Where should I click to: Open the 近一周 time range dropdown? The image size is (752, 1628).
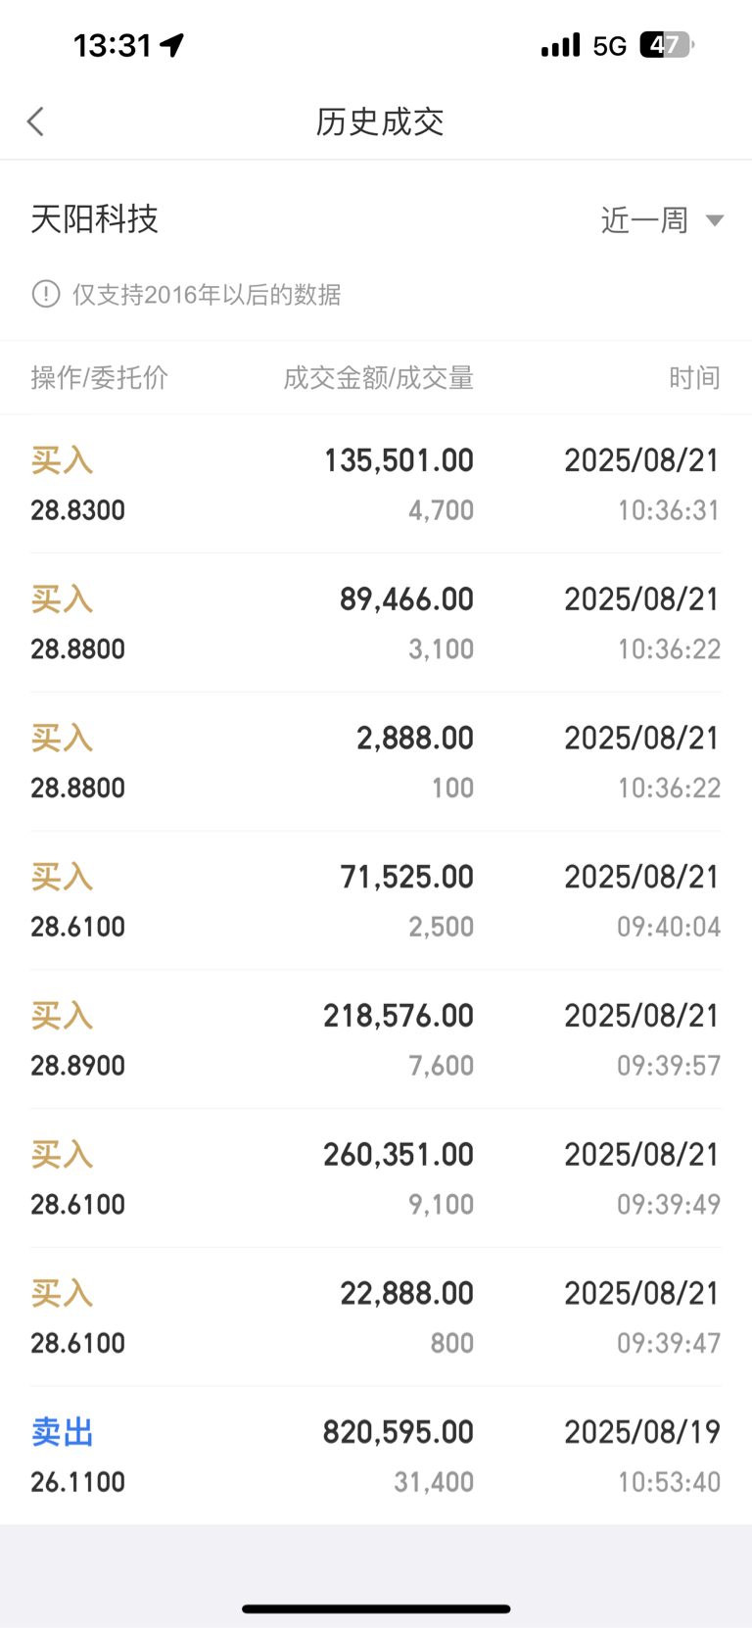pyautogui.click(x=662, y=220)
